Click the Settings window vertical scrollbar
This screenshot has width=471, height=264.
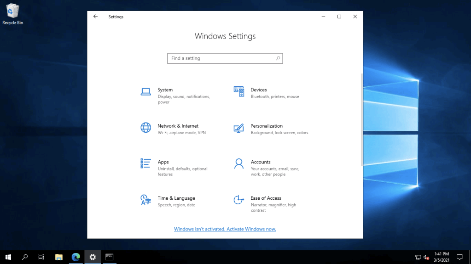[362, 119]
